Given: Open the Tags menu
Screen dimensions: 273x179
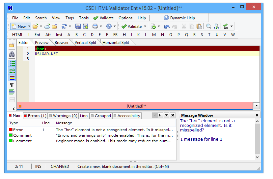Looking at the screenshot, I should pos(69,18).
